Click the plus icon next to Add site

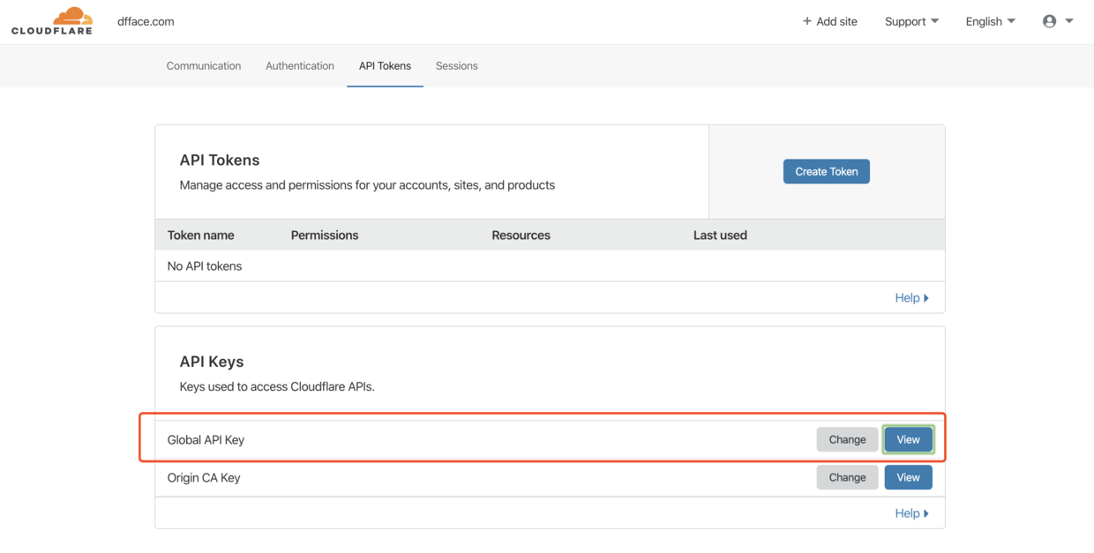(x=808, y=20)
